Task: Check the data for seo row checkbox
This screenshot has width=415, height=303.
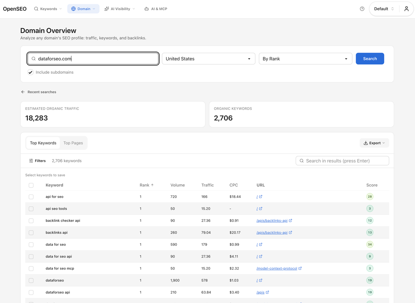Action: (x=31, y=245)
